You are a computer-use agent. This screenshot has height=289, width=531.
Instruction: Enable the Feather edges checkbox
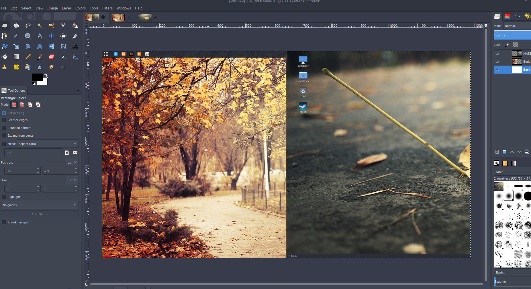point(4,120)
